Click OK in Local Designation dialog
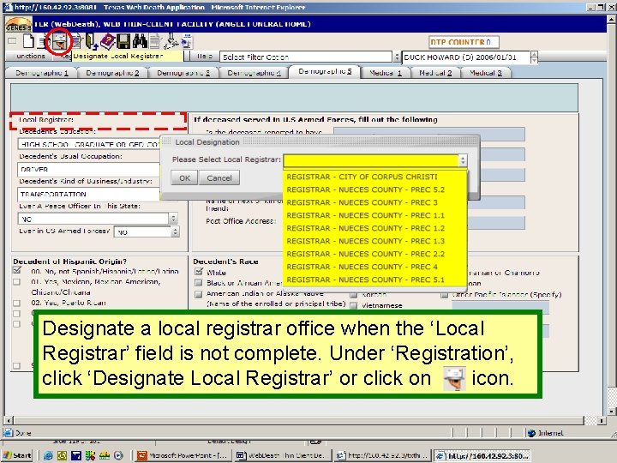The width and height of the screenshot is (617, 463). 184,178
